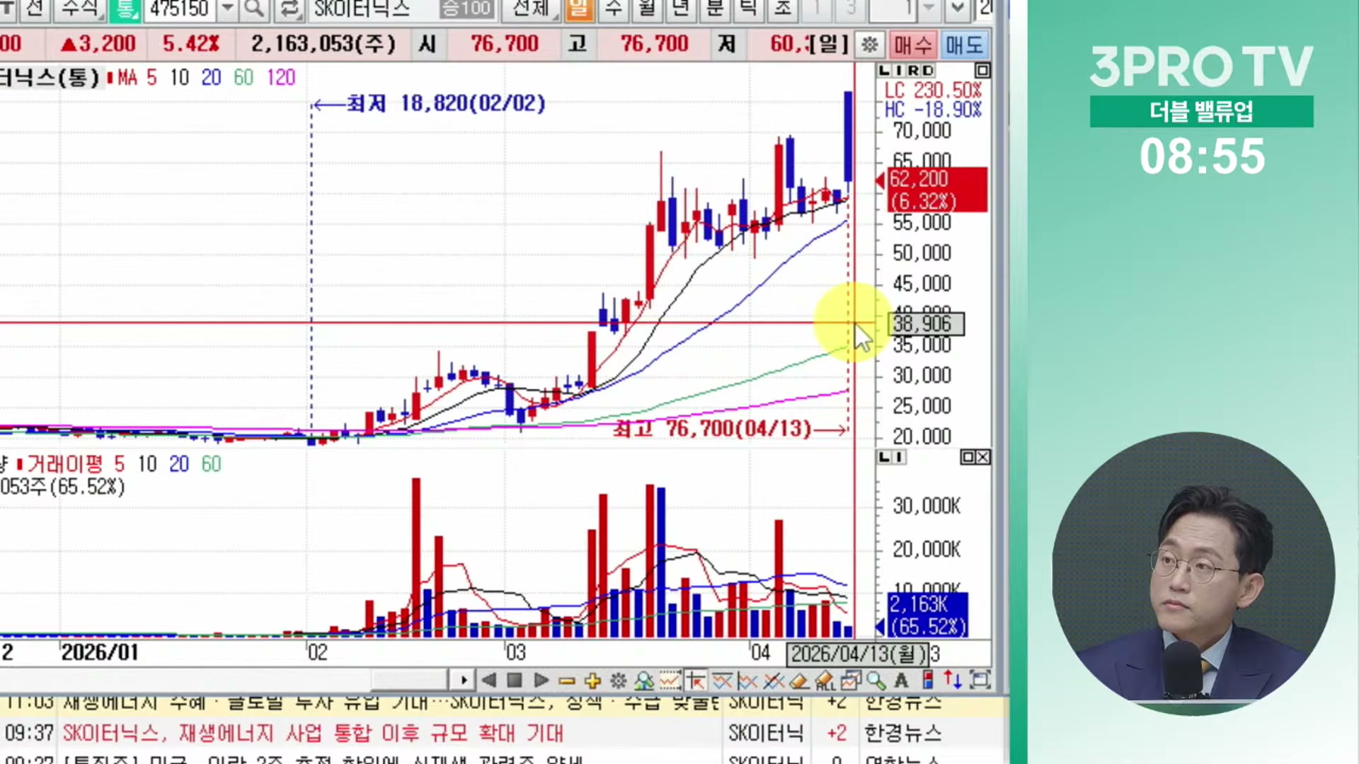Expand the chevron dropdown at top right
1359x764 pixels.
pyautogui.click(x=957, y=9)
